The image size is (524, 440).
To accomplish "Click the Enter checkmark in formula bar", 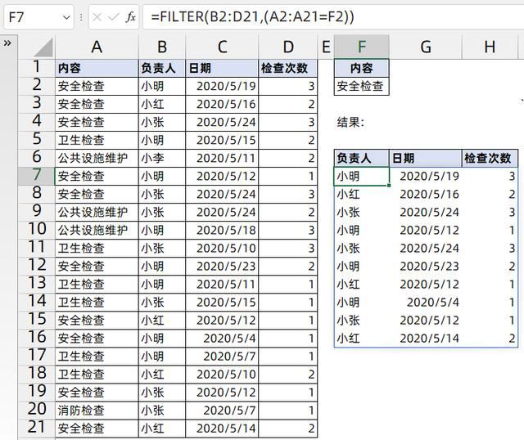I will click(x=114, y=16).
